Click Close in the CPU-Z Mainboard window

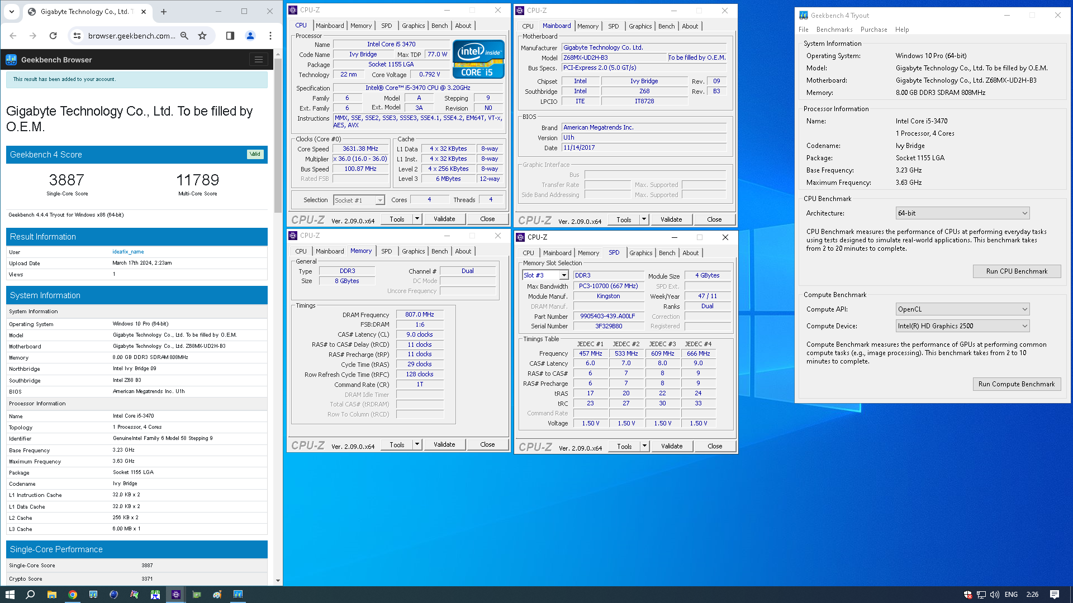pyautogui.click(x=714, y=219)
